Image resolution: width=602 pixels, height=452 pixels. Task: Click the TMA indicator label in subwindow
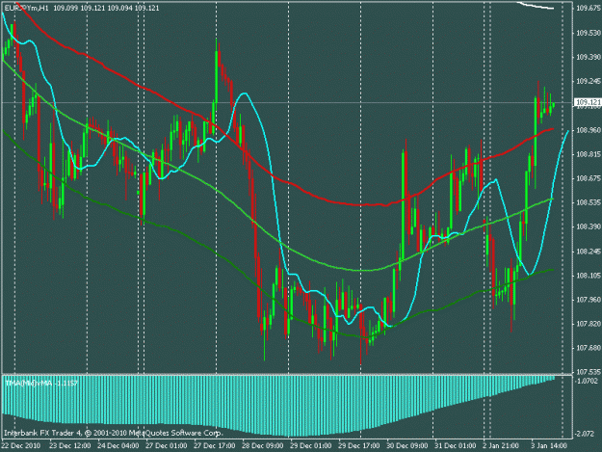[x=41, y=383]
